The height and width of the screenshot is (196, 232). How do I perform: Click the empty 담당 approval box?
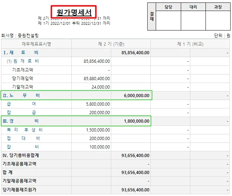168,21
